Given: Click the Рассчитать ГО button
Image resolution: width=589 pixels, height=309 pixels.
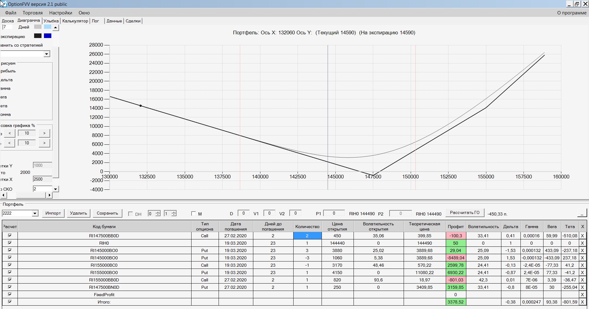Looking at the screenshot, I should click(464, 213).
